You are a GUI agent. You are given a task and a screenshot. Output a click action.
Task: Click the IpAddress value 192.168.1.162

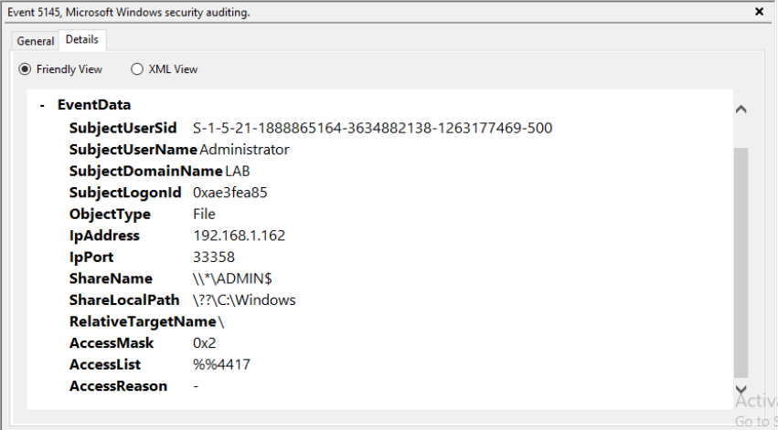239,236
